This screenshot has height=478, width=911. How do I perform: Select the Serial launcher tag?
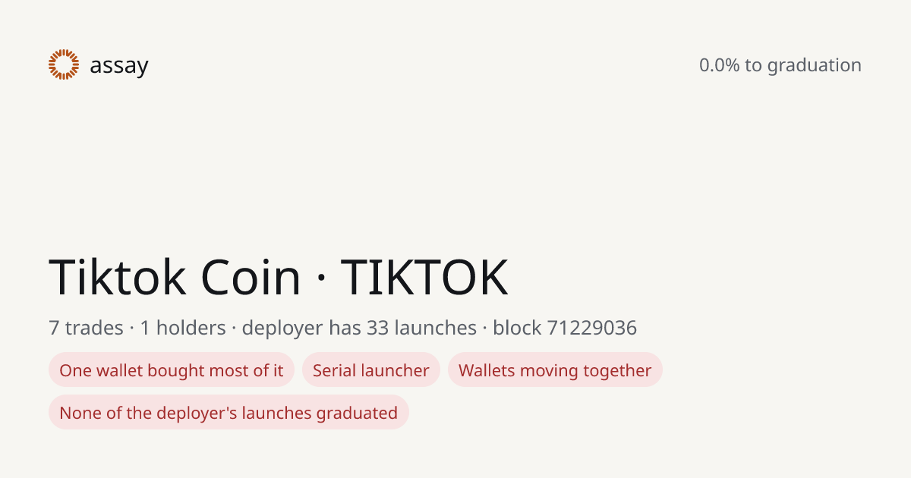[371, 370]
